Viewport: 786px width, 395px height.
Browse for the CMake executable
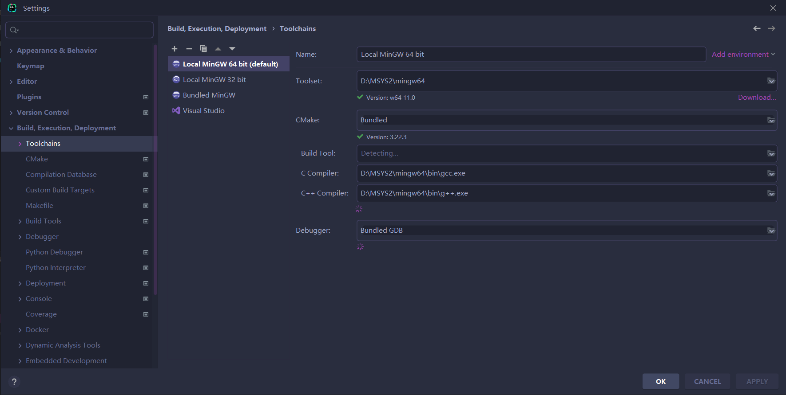771,120
